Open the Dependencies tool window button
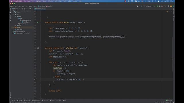 click(x=36, y=100)
